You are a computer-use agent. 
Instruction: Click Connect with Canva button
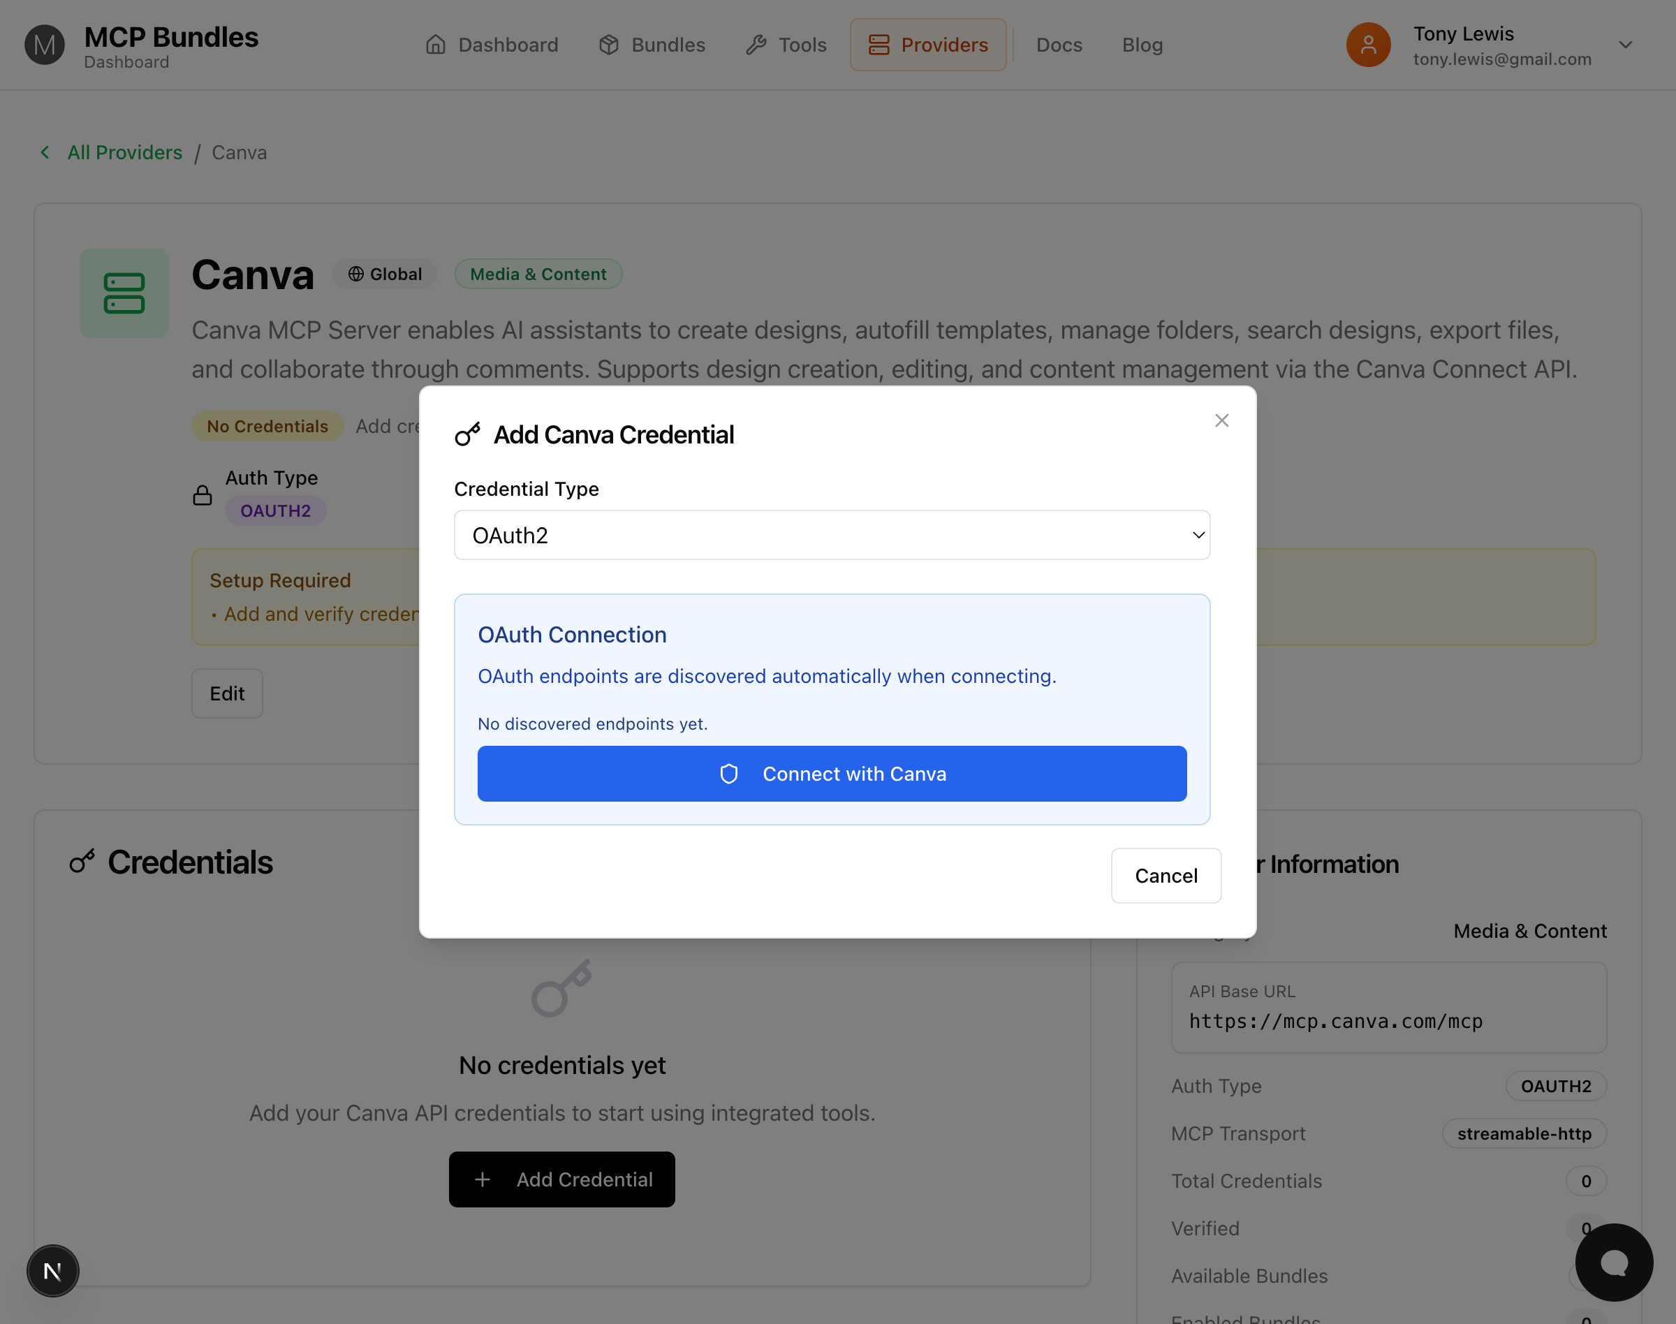pyautogui.click(x=832, y=774)
